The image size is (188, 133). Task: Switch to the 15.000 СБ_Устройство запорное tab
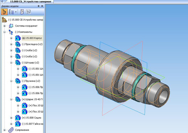30,2
